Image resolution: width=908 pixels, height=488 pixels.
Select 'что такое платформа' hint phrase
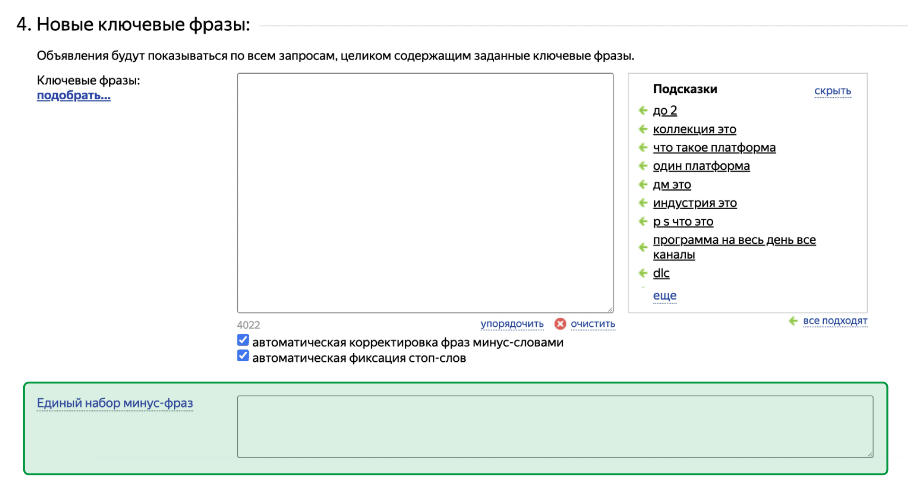coord(714,148)
